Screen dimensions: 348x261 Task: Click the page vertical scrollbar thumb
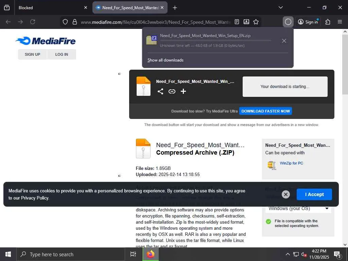(345, 64)
